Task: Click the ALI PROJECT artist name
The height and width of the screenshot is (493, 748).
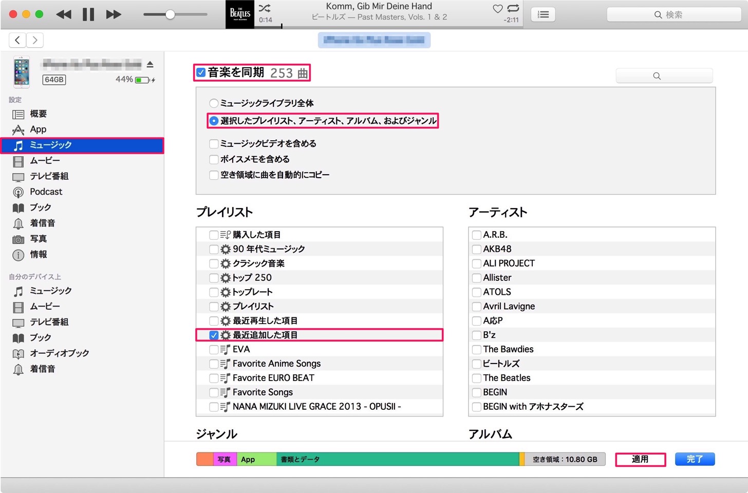Action: point(509,263)
